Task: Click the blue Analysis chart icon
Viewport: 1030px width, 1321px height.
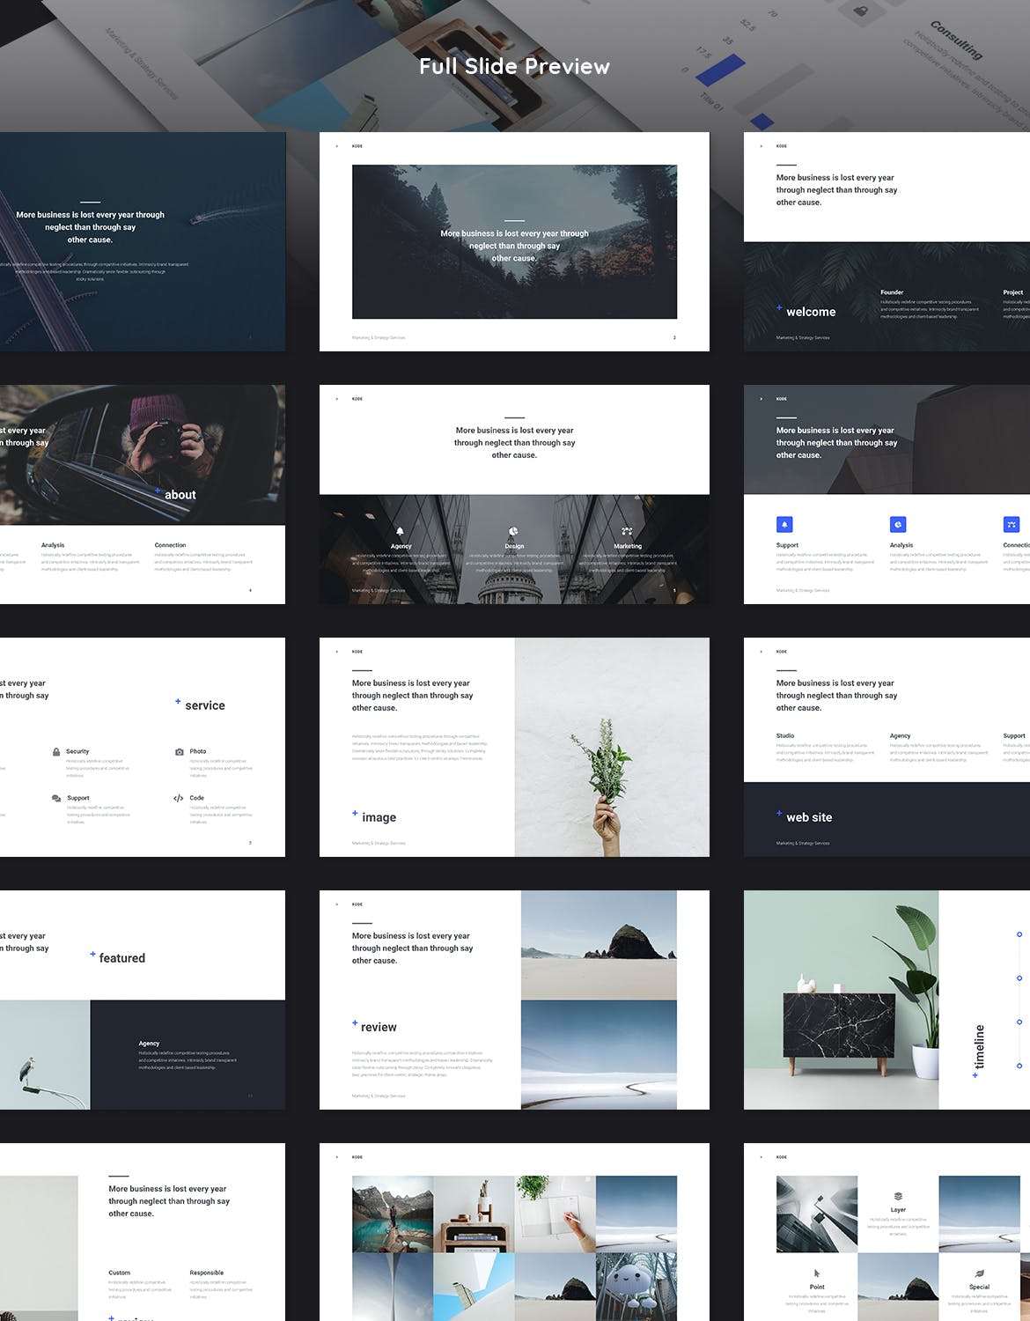Action: pyautogui.click(x=898, y=525)
